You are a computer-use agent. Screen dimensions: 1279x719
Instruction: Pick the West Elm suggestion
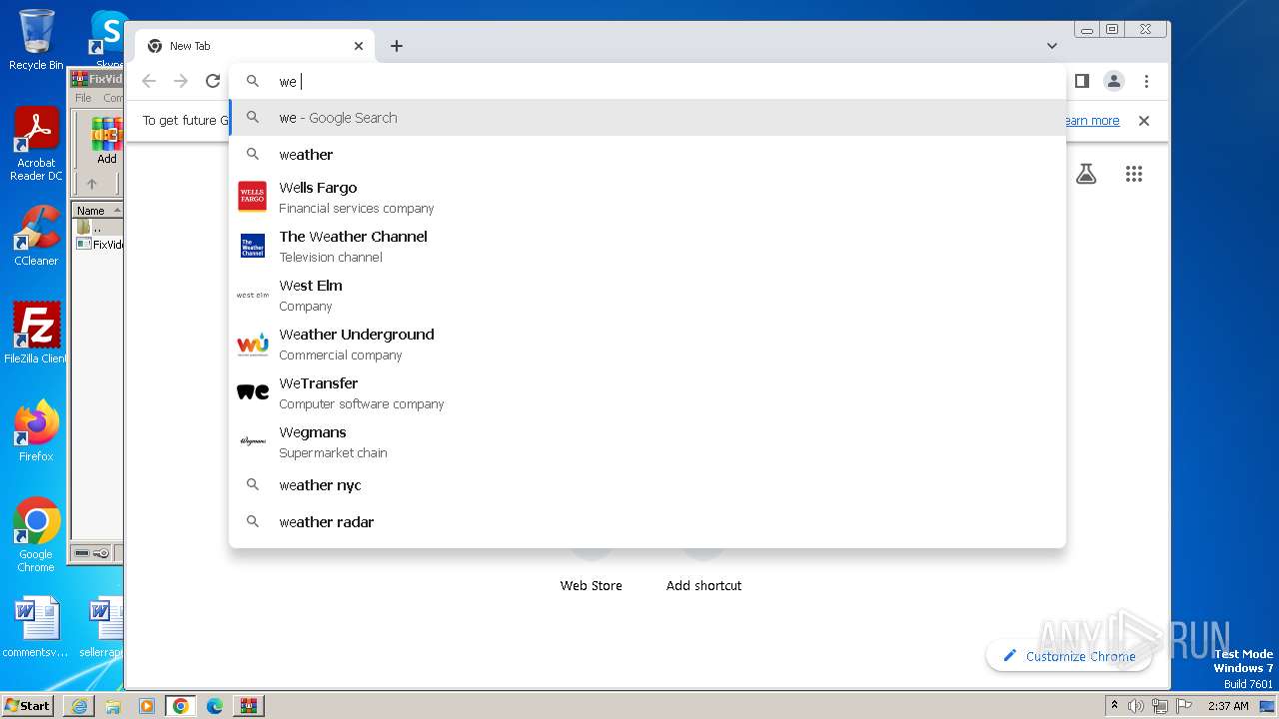[647, 295]
